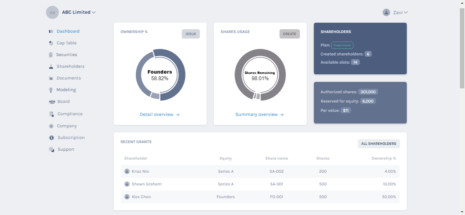The width and height of the screenshot is (465, 215).
Task: Click the Securities clipboard icon in sidebar
Action: 51,55
